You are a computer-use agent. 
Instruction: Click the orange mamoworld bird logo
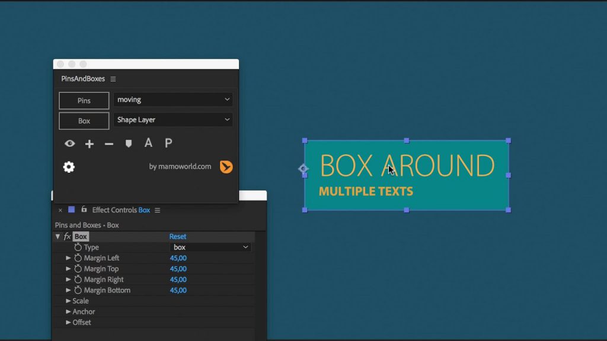pos(226,168)
